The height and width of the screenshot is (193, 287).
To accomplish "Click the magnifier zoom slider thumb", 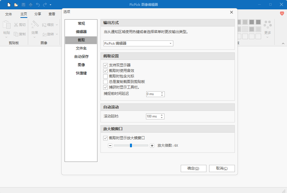I will pos(131,145).
